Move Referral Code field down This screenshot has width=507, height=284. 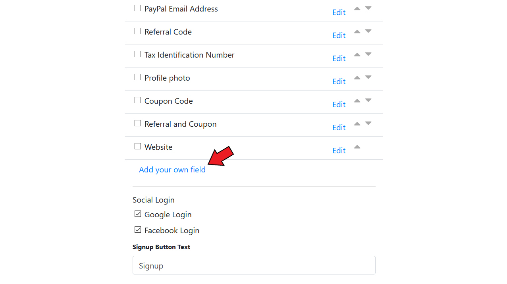pos(368,31)
